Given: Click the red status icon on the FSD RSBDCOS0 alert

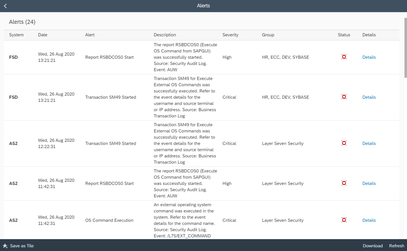Looking at the screenshot, I should [344, 57].
